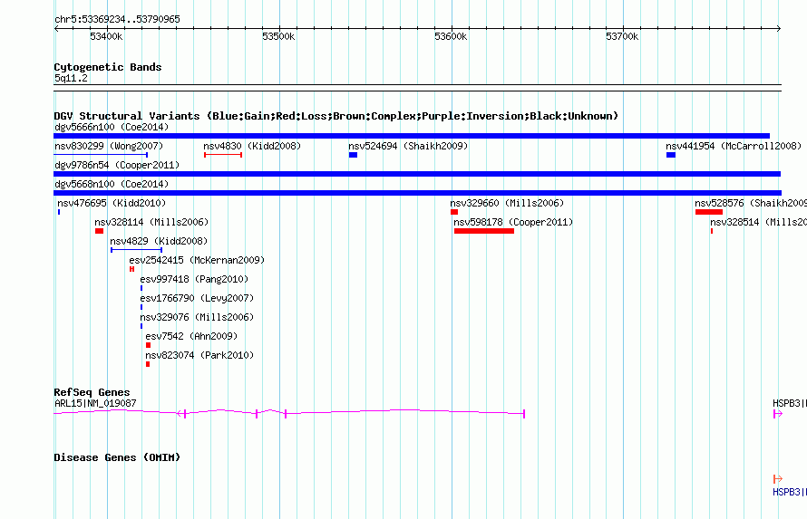Click the blue block under nsv441954

coord(671,155)
